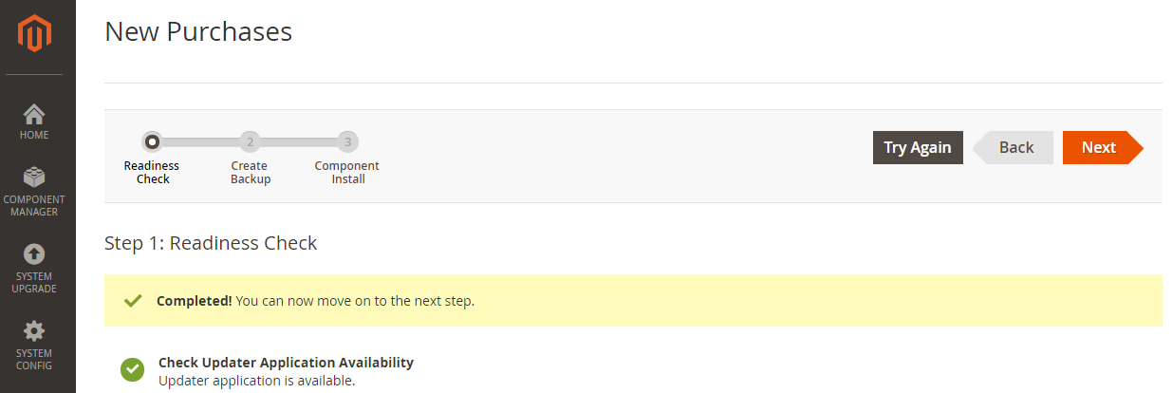
Task: Click the SYSTEM UPGRADE sidebar label
Action: click(x=34, y=283)
